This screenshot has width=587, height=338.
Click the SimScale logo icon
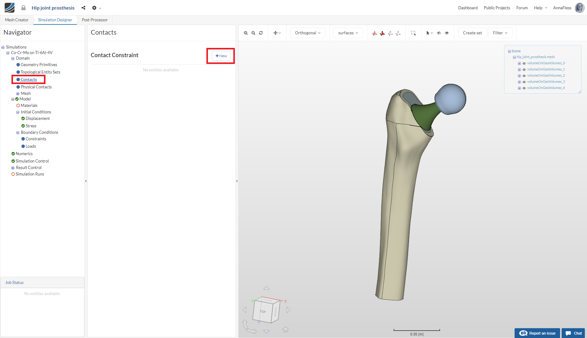[x=10, y=8]
